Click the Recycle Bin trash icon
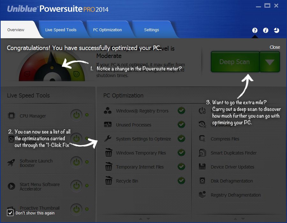The width and height of the screenshot is (287, 223). click(109, 181)
